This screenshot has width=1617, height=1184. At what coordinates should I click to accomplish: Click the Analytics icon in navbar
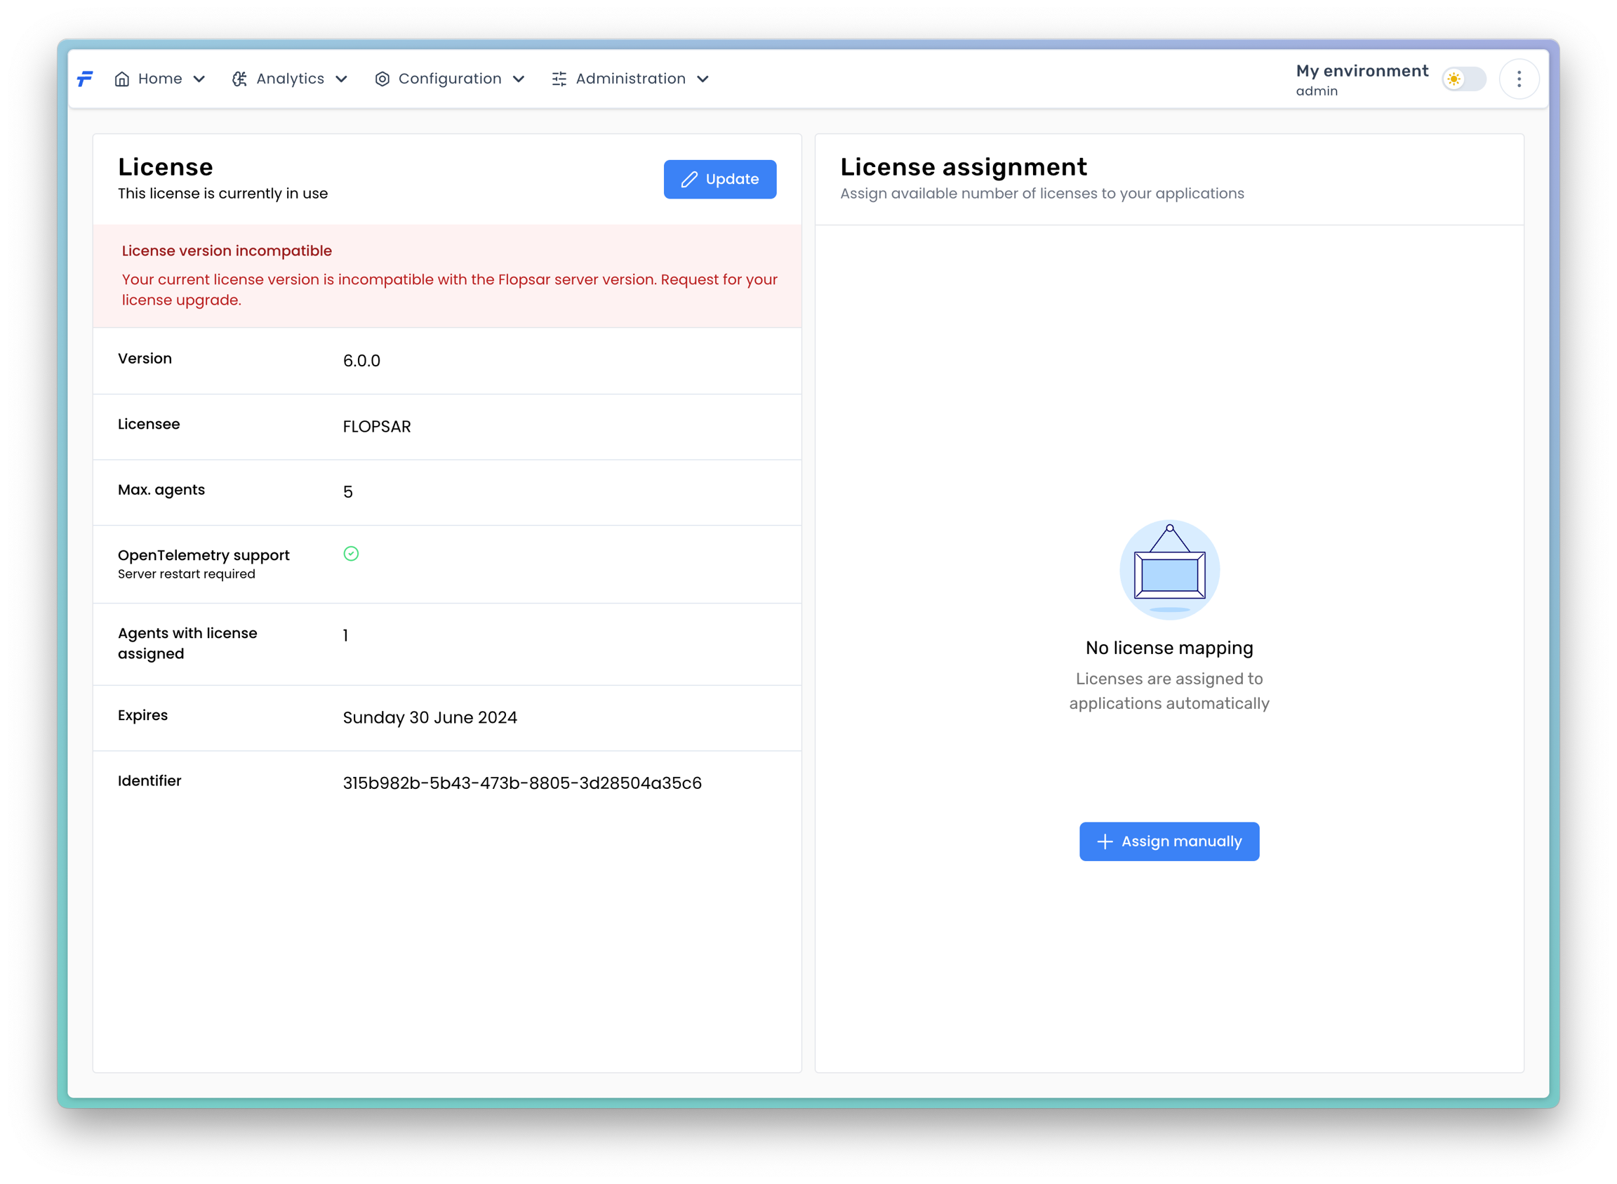point(239,79)
